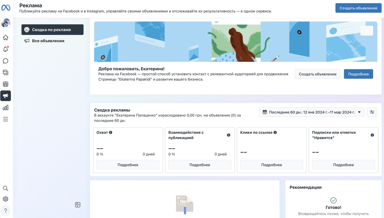
Task: Click the Готово! status text
Action: pos(333,207)
